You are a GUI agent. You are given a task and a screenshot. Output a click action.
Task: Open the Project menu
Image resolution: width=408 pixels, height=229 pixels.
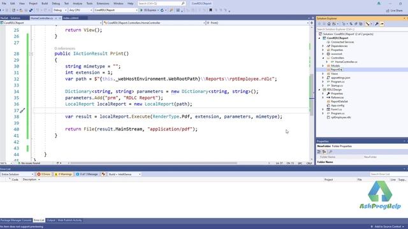point(33,3)
